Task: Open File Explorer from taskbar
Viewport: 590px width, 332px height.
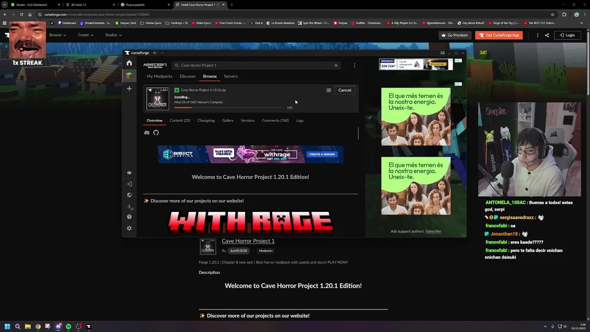Action: pyautogui.click(x=28, y=326)
